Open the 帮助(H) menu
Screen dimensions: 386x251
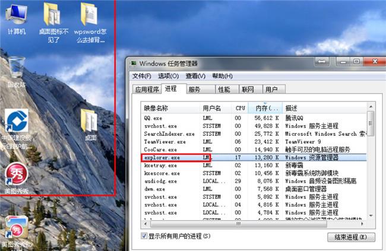coord(222,76)
